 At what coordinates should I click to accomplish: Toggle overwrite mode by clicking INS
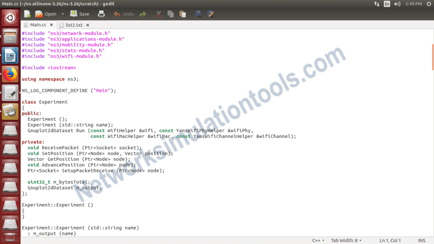pyautogui.click(x=422, y=240)
